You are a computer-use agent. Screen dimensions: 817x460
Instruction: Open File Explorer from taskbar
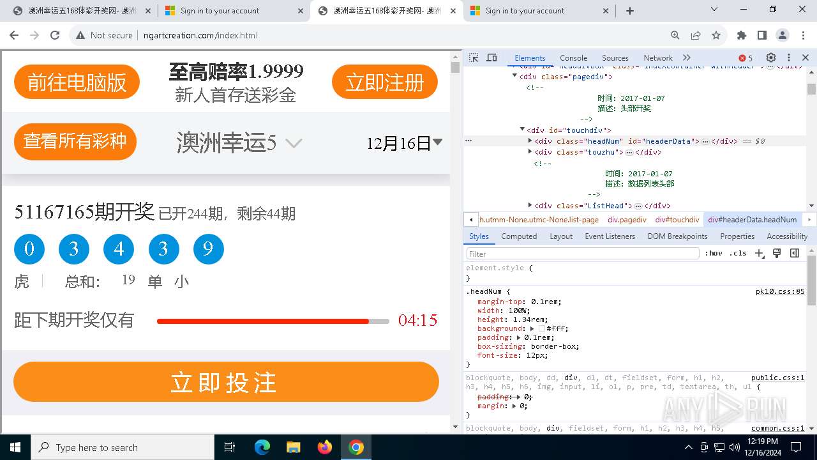294,447
